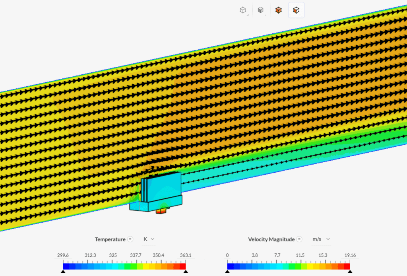Select the colored-faces cube render icon
The image size is (407, 276).
tap(278, 10)
